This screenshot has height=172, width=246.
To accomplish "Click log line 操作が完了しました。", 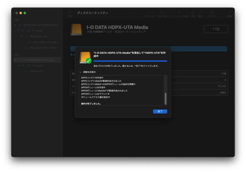I will (x=91, y=104).
